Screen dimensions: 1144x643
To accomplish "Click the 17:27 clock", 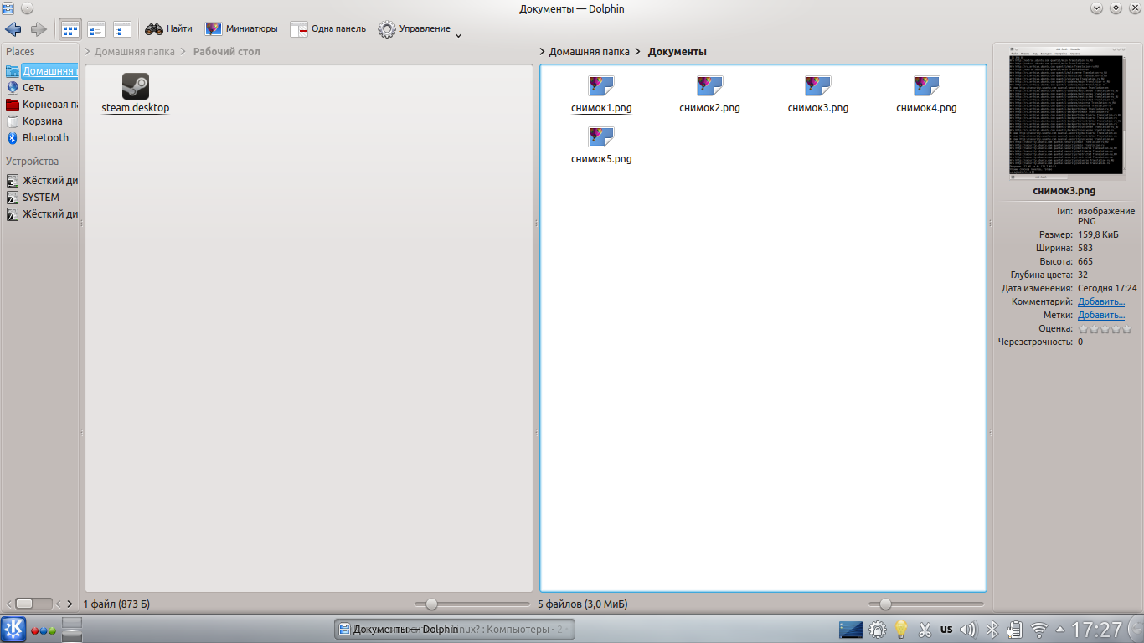I will pos(1096,630).
